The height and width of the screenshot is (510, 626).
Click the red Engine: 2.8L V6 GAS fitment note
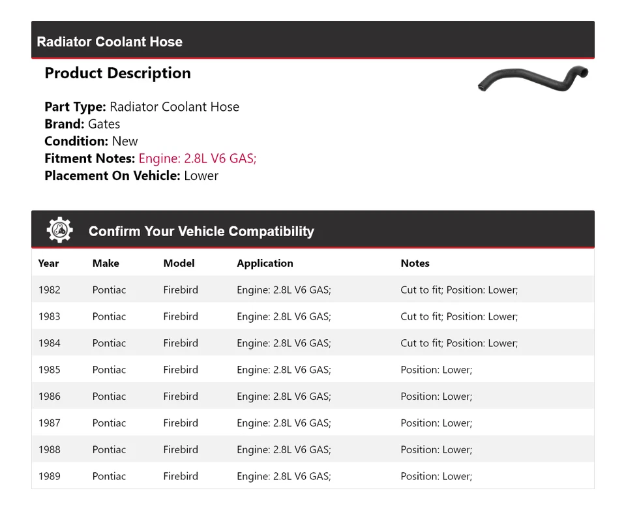[198, 158]
